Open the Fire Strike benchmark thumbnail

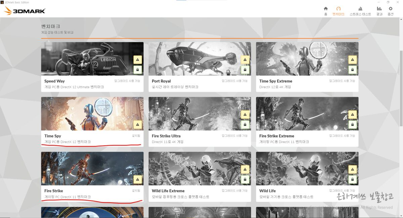pyautogui.click(x=92, y=168)
